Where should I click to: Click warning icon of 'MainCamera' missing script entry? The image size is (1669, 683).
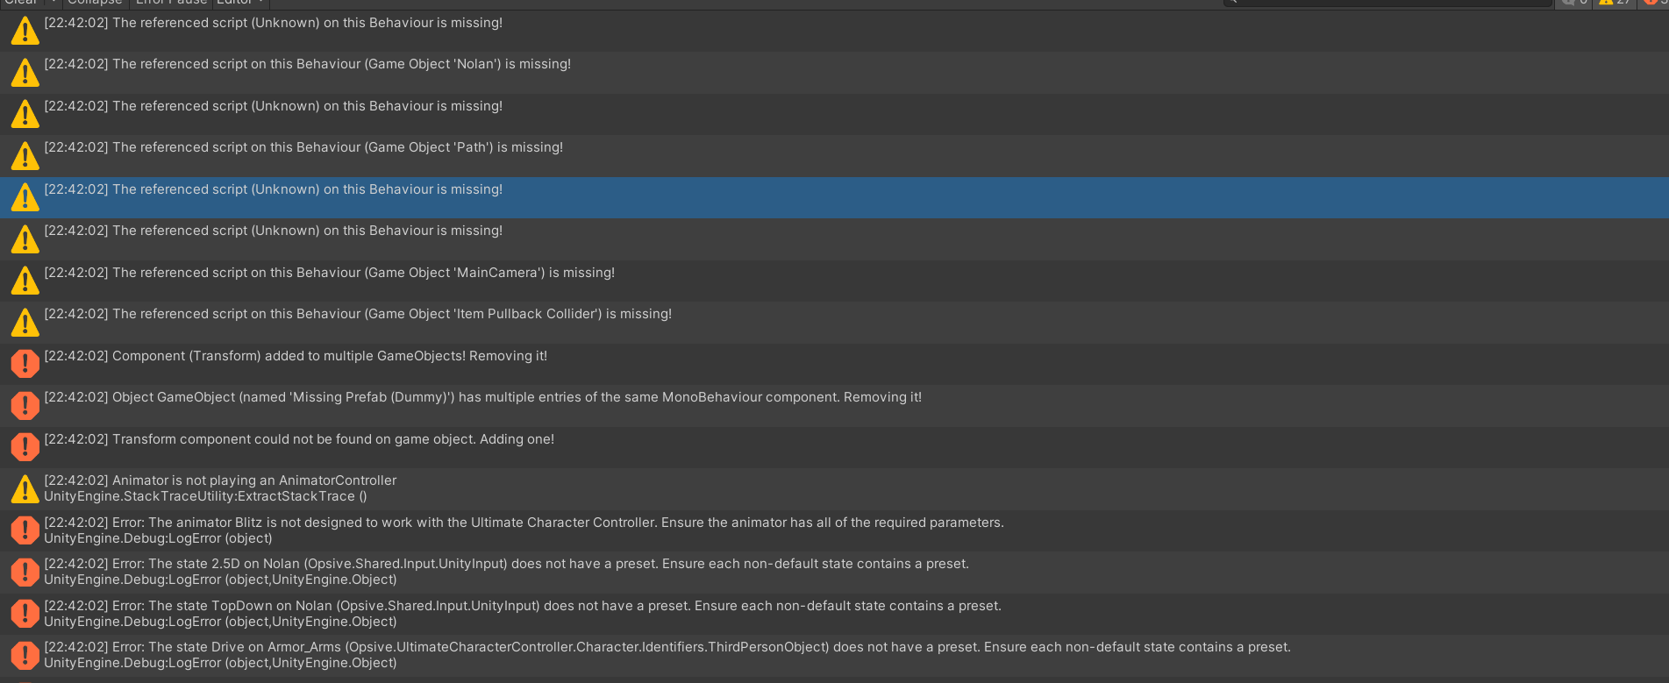[x=25, y=281]
